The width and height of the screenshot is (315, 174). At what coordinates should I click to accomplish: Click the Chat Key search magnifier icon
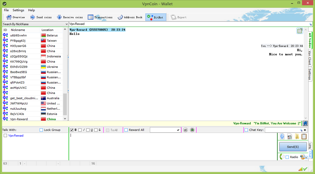pos(301,130)
